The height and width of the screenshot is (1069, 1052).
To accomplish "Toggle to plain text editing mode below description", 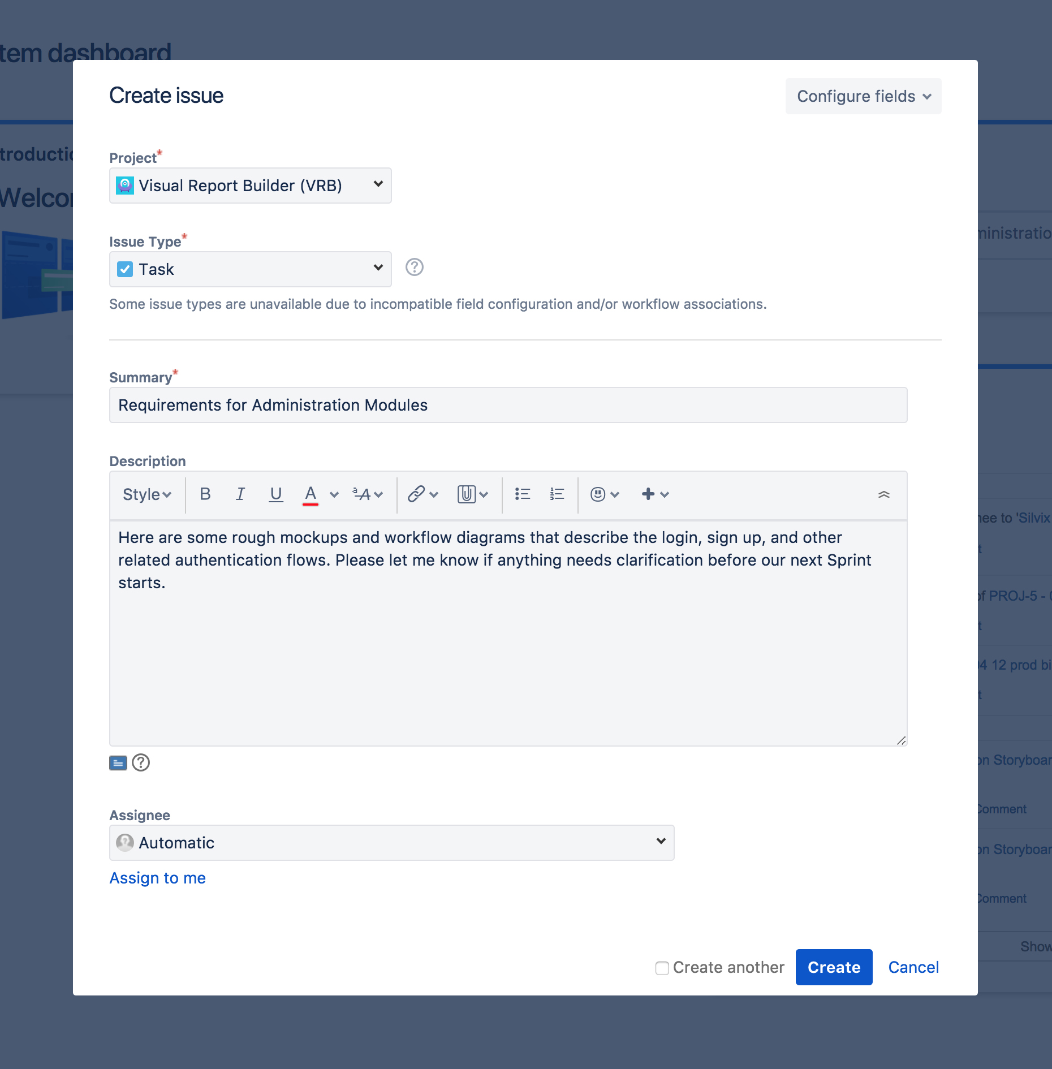I will click(118, 762).
